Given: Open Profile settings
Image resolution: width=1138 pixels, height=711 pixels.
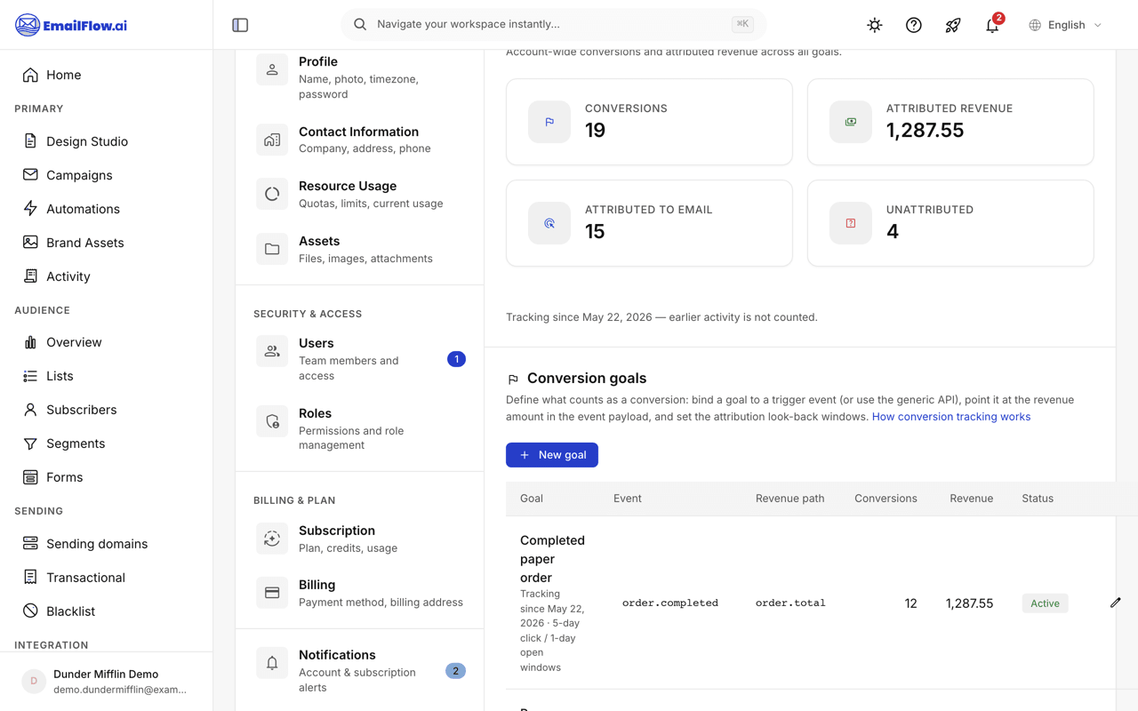Looking at the screenshot, I should pos(360,77).
